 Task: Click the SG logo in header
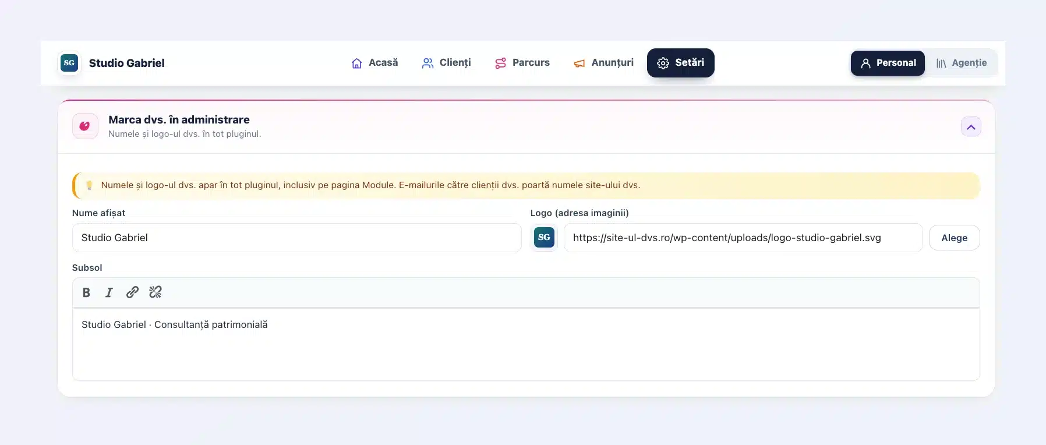pyautogui.click(x=69, y=63)
